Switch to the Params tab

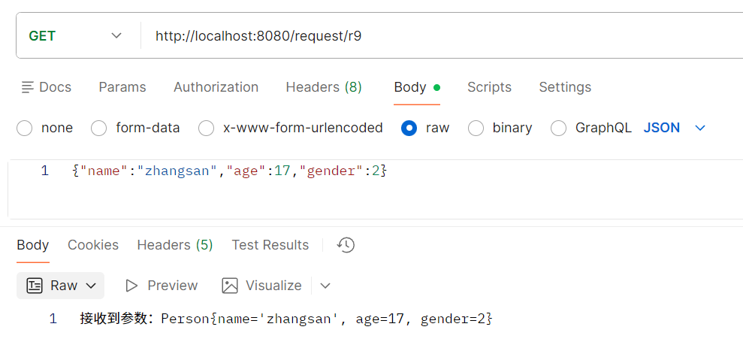click(x=122, y=87)
